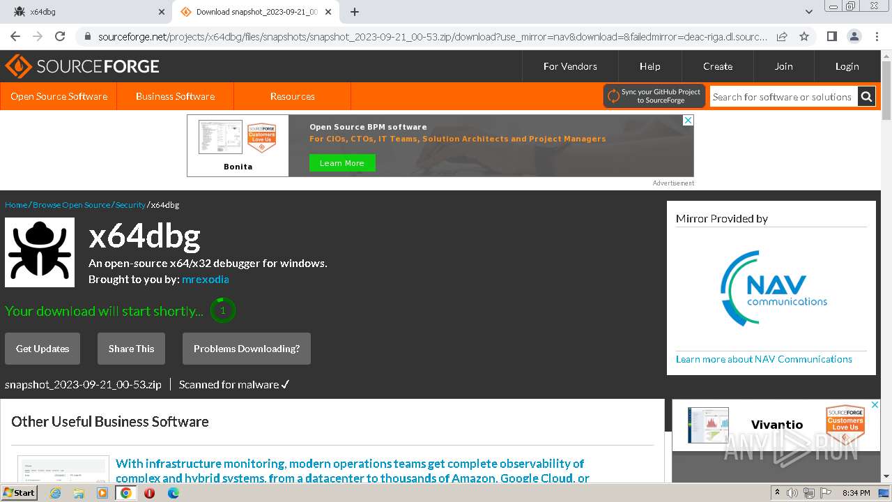Image resolution: width=892 pixels, height=502 pixels.
Task: Click the x64dbg bug project logo
Action: point(40,252)
